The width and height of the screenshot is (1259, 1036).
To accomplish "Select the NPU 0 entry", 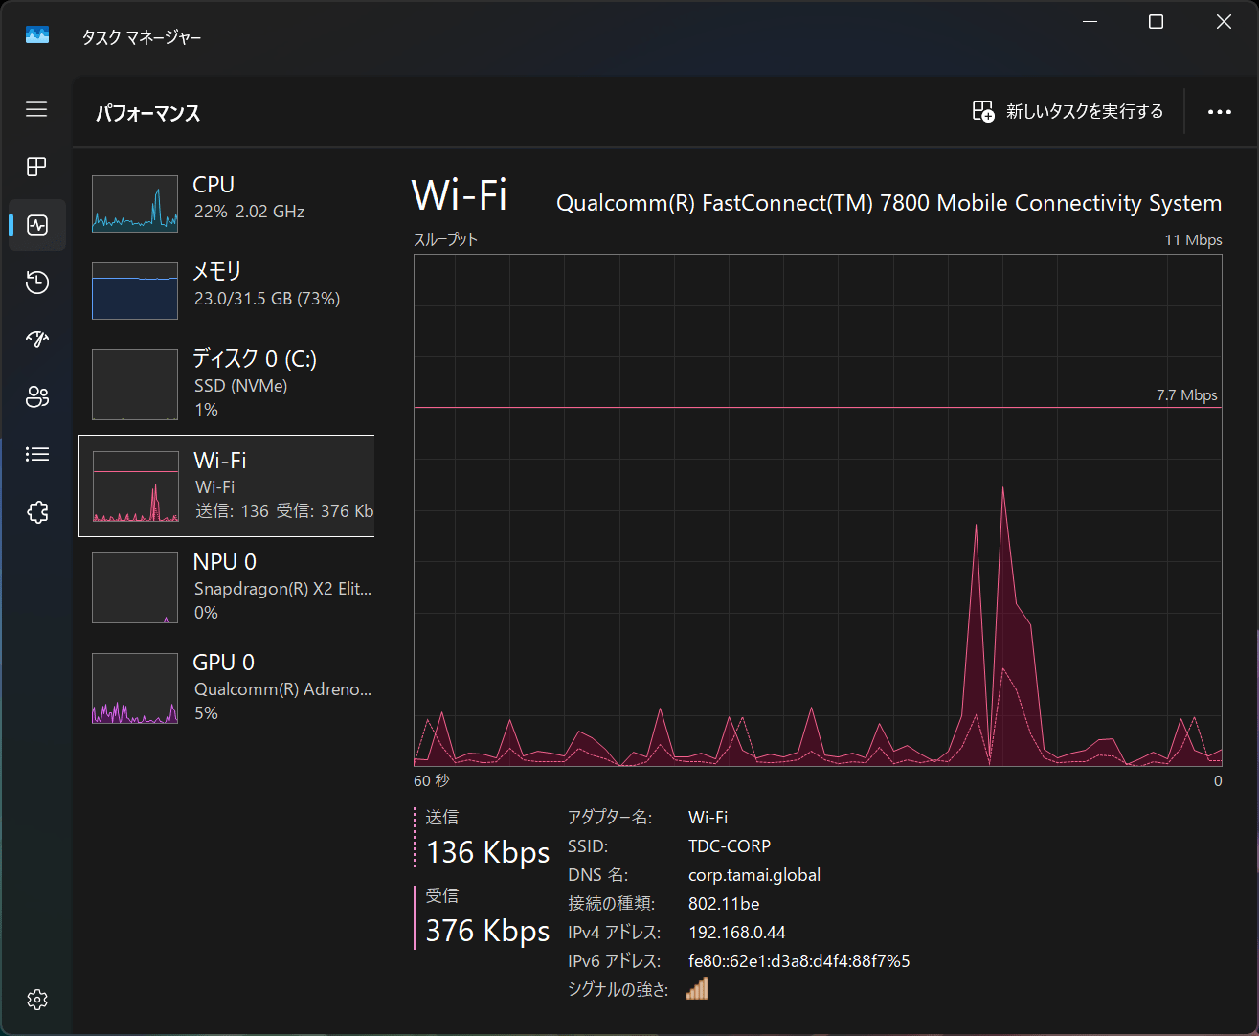I will [226, 587].
